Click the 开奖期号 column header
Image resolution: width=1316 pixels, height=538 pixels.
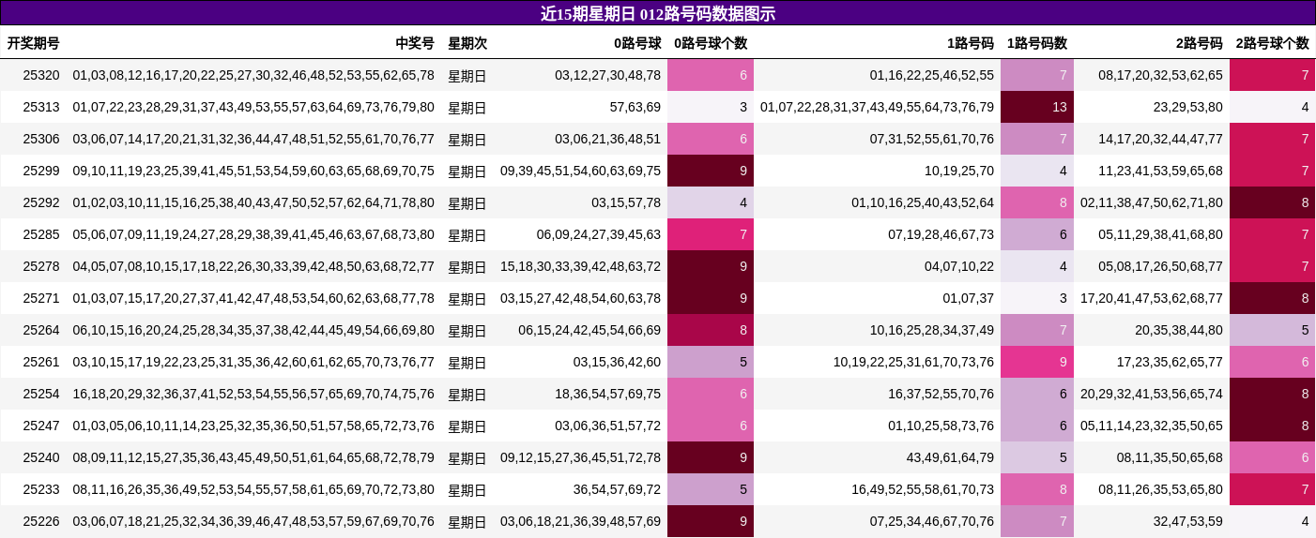34,43
